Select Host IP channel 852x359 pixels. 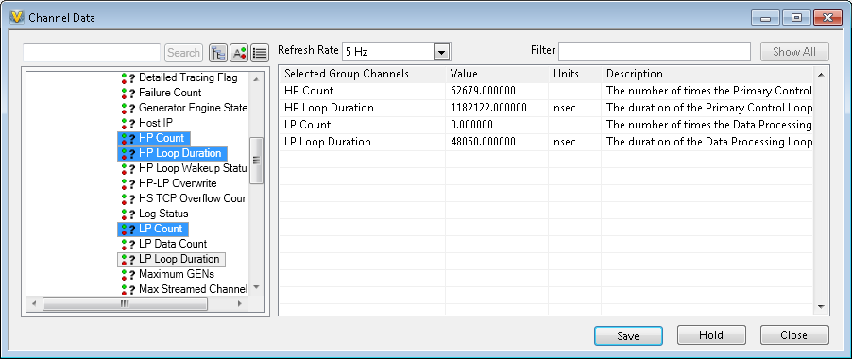pyautogui.click(x=156, y=123)
